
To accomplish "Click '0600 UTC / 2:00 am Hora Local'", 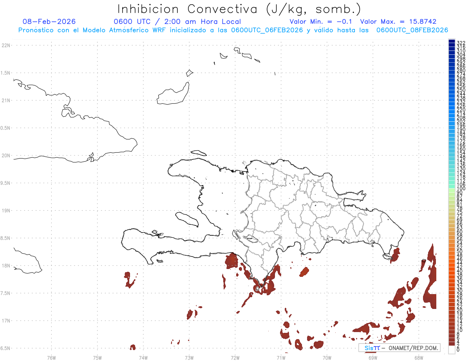I will [x=177, y=22].
